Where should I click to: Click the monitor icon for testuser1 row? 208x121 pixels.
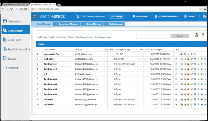tap(195, 99)
